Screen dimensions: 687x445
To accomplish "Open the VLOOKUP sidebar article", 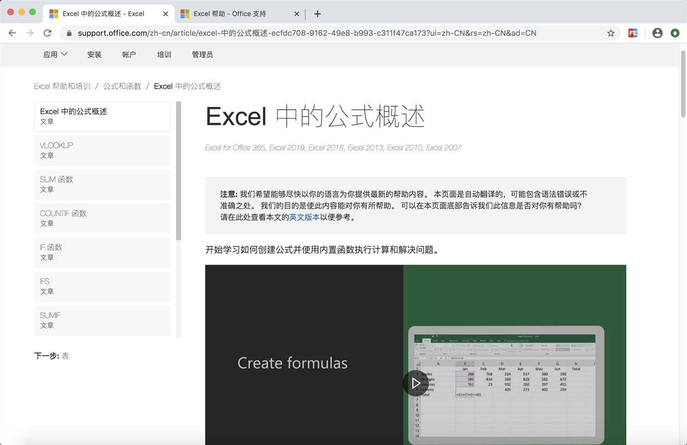I will (102, 150).
